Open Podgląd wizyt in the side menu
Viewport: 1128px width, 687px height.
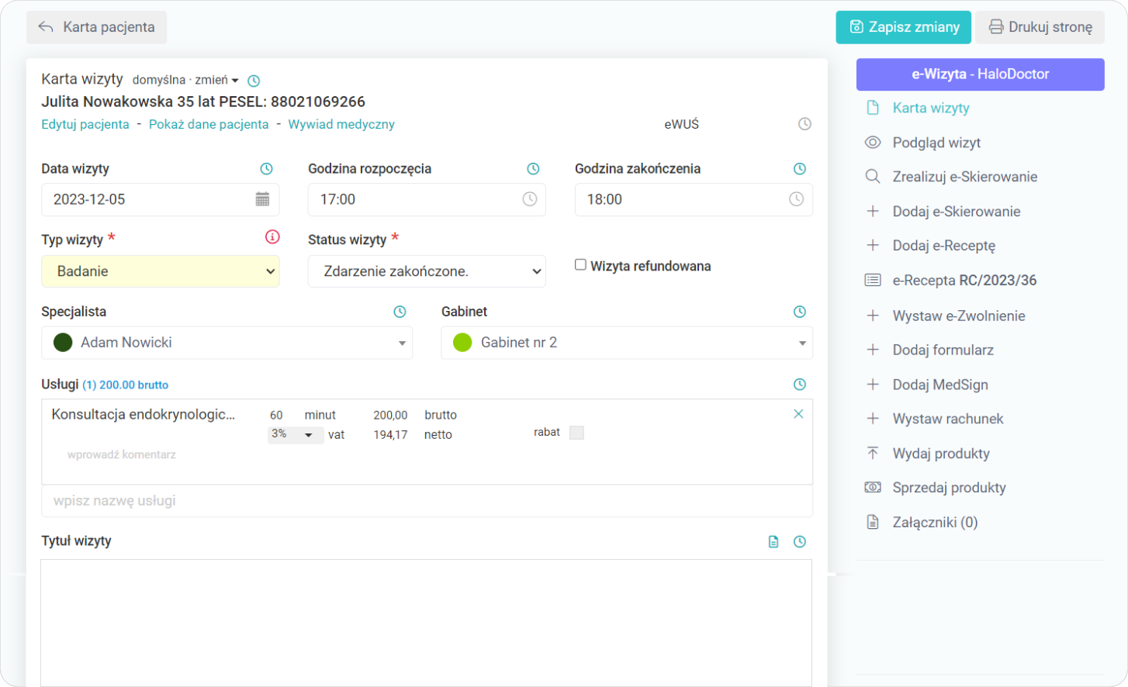coord(936,143)
